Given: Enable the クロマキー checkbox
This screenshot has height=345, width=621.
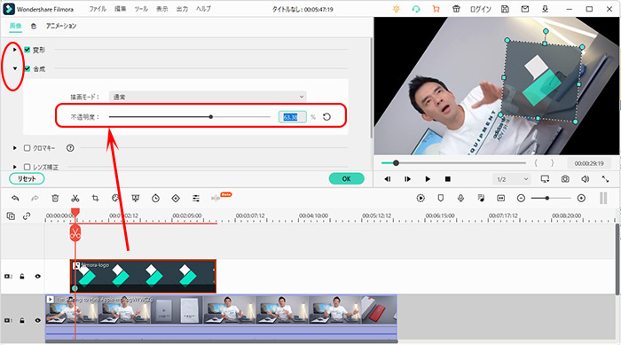Looking at the screenshot, I should 27,148.
